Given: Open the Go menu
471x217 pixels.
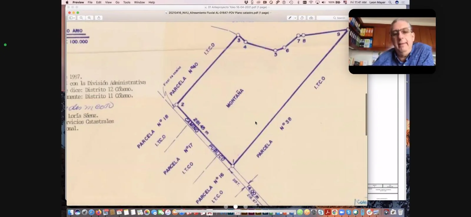Looking at the screenshot, I should coord(117,2).
